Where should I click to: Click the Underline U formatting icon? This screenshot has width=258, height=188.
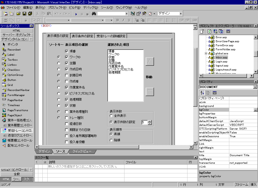click(129, 20)
